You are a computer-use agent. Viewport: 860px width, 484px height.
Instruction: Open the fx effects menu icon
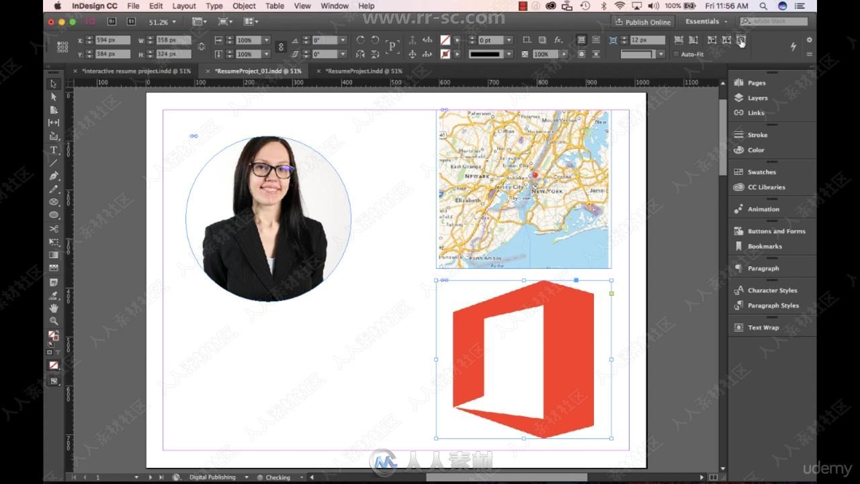[x=558, y=40]
